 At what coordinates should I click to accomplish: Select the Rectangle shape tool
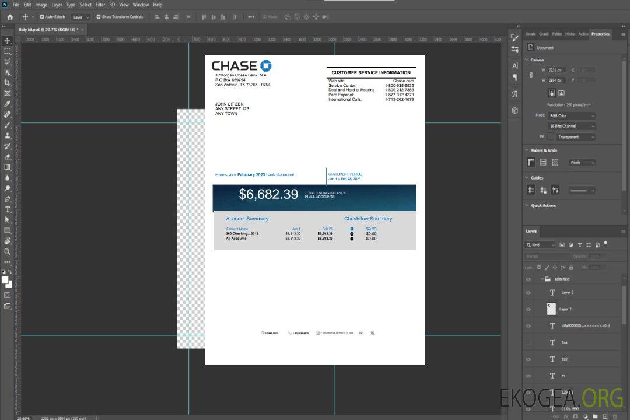click(x=7, y=230)
